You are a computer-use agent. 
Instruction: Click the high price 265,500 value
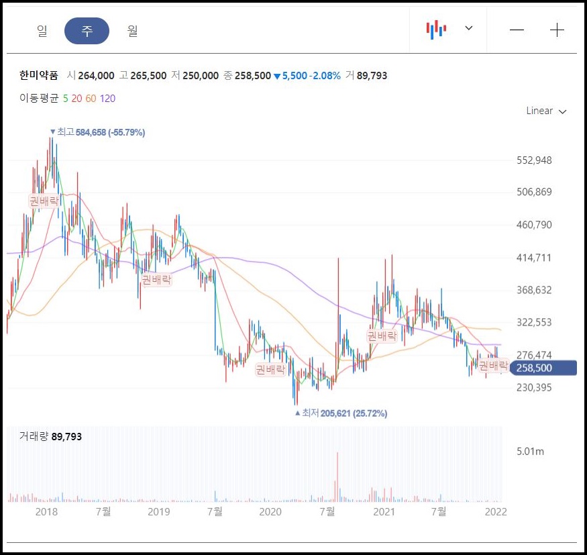pyautogui.click(x=148, y=76)
